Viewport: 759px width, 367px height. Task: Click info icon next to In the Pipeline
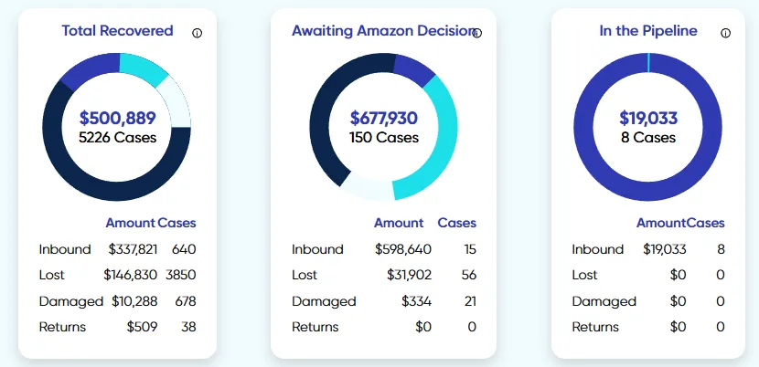tap(726, 33)
